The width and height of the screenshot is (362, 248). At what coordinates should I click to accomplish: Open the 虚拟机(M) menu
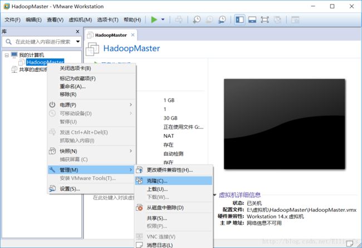pos(80,20)
